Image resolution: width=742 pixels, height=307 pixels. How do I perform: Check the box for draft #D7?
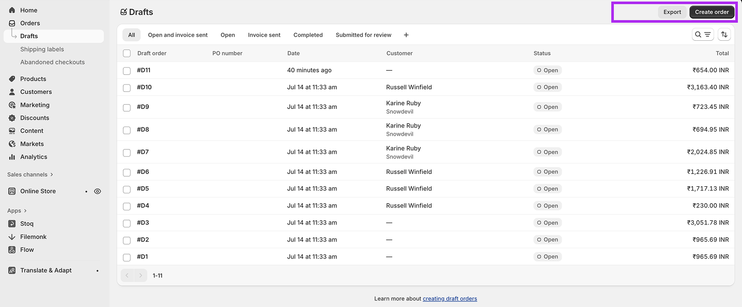(x=127, y=153)
